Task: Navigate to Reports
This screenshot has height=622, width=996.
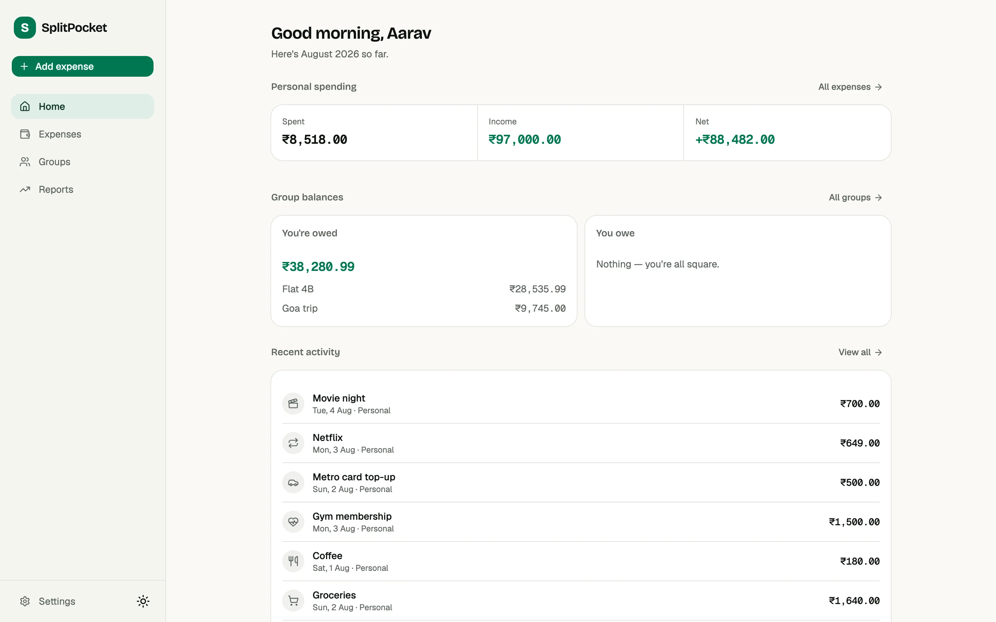Action: click(83, 189)
